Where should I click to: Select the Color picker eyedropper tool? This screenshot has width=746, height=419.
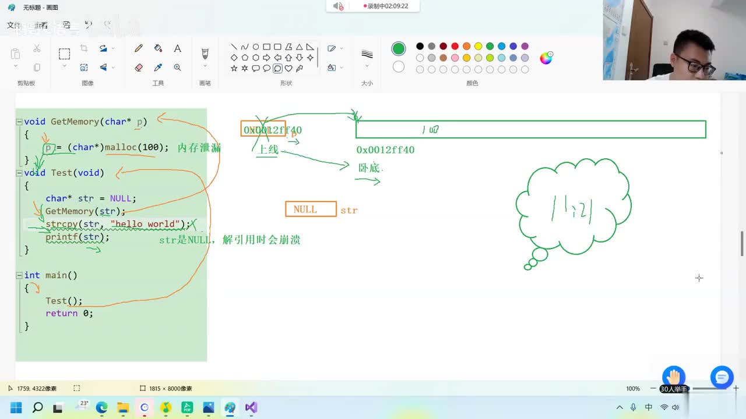[x=158, y=68]
